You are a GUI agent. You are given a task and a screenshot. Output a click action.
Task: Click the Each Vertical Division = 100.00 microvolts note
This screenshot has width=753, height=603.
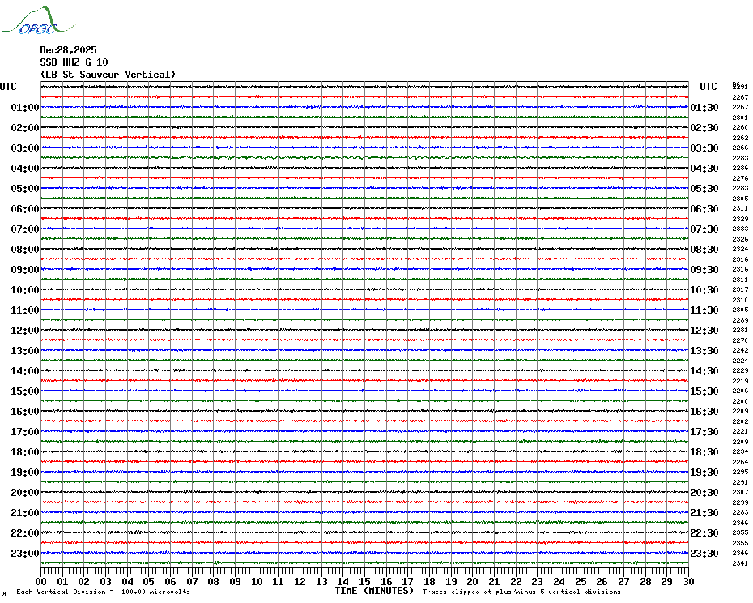pos(103,592)
